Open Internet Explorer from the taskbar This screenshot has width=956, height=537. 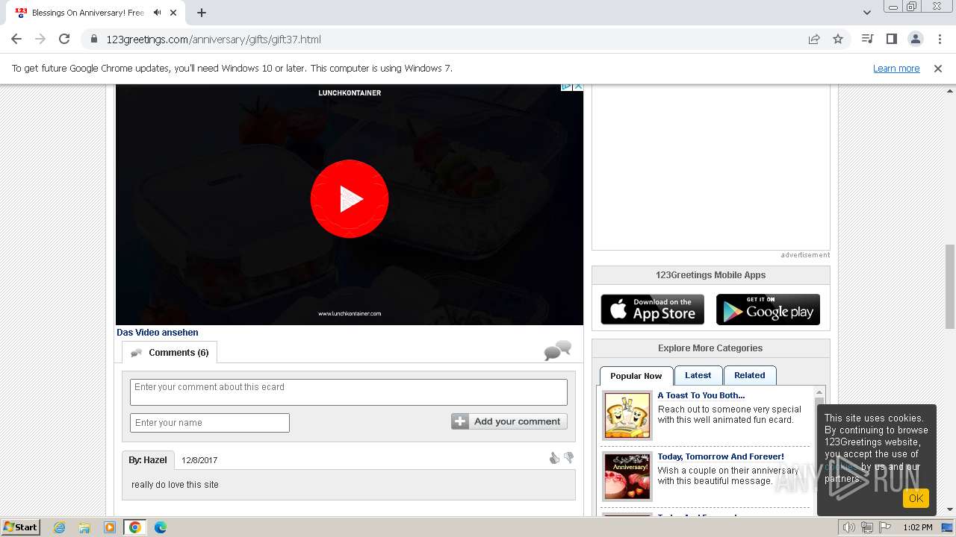(60, 527)
